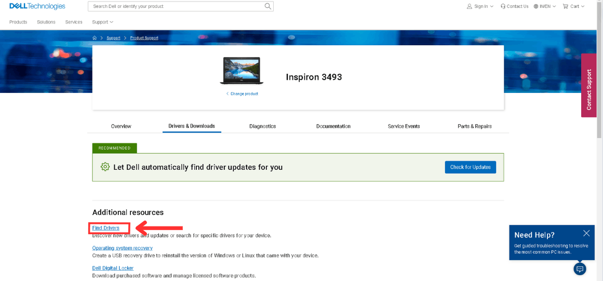Click the Check for Updates button
This screenshot has height=281, width=603.
point(471,167)
